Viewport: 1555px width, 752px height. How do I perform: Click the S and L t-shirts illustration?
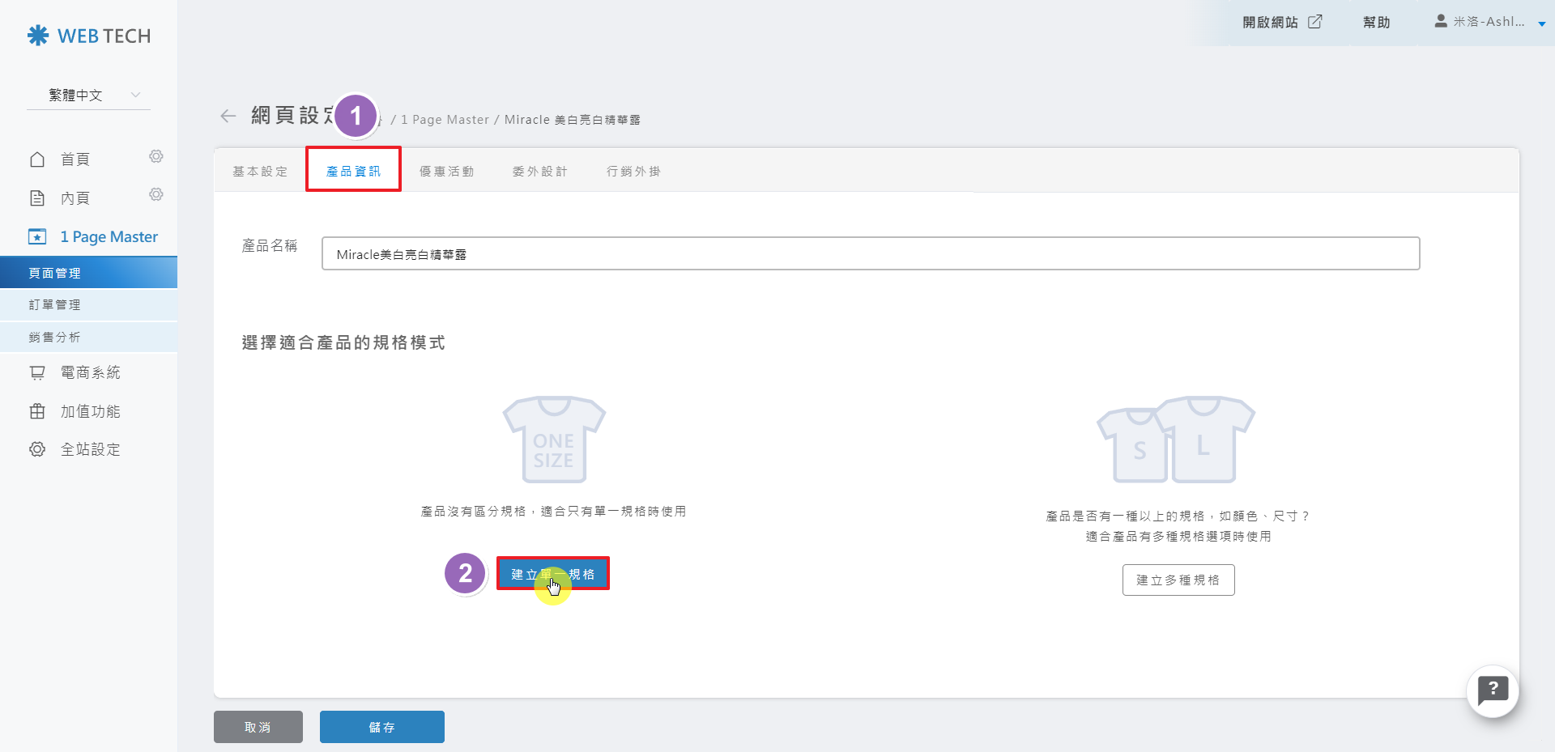click(1175, 440)
